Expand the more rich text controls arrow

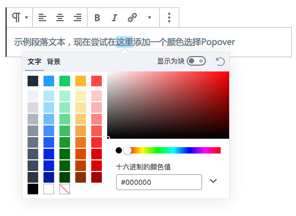click(x=150, y=17)
